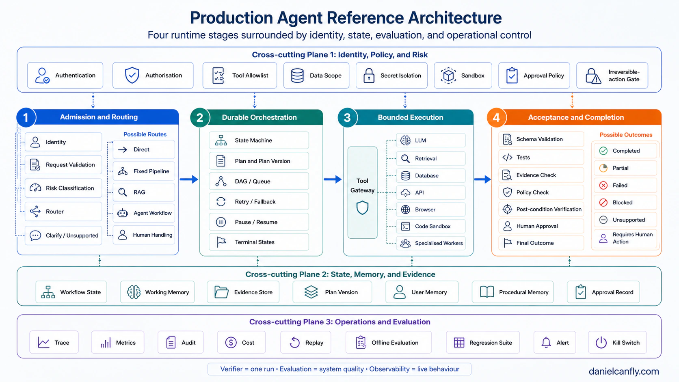Click the Completed green check icon

[x=603, y=151]
